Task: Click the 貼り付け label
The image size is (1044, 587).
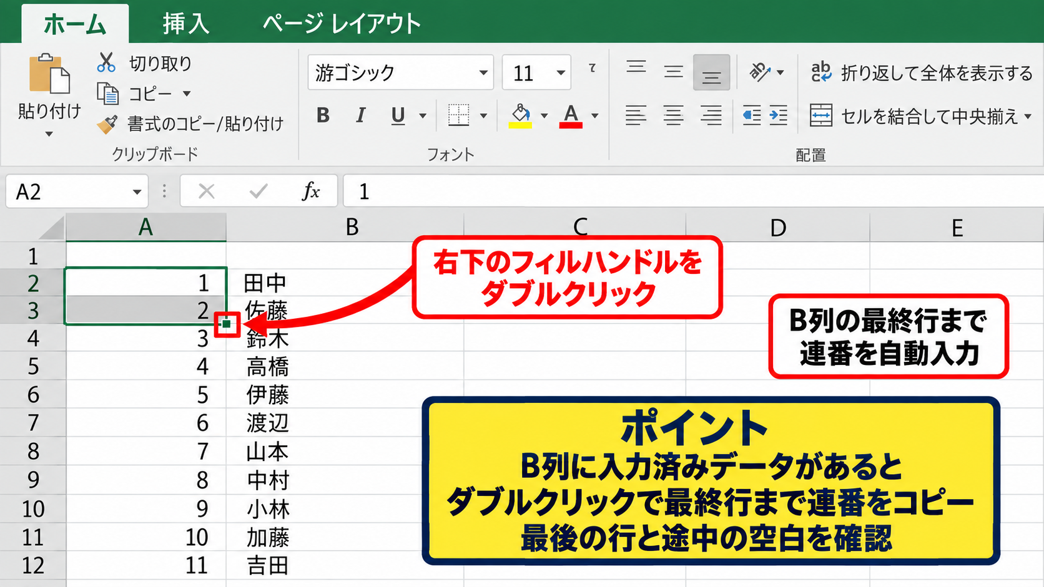Action: (49, 112)
